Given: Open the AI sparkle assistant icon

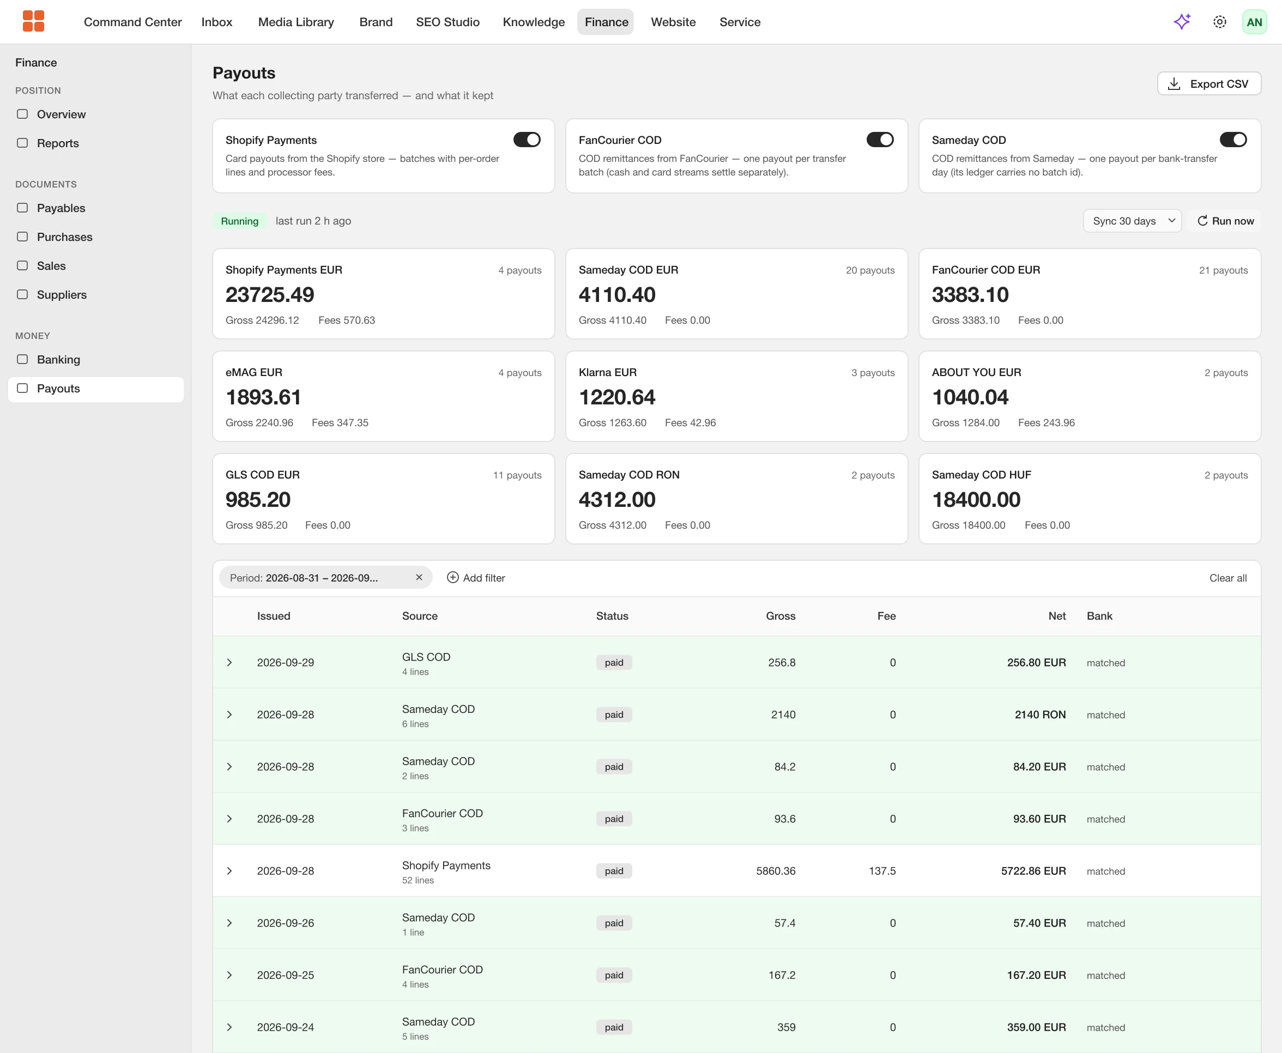Looking at the screenshot, I should 1182,22.
